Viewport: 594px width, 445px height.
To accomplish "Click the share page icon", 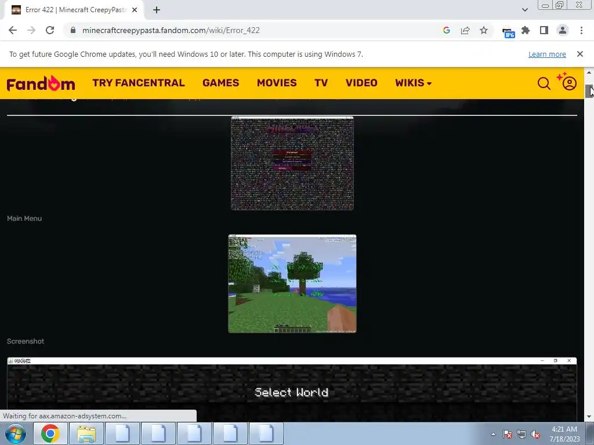I will coord(465,30).
